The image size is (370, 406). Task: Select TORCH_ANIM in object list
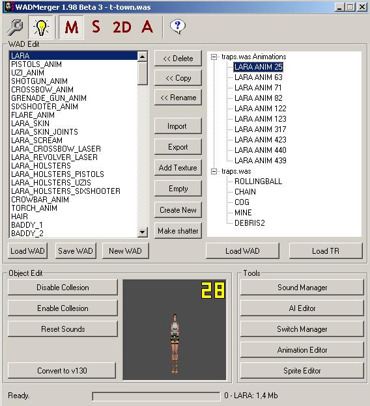click(74, 208)
